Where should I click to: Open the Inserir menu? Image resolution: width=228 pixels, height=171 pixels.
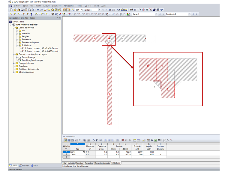[38, 6]
